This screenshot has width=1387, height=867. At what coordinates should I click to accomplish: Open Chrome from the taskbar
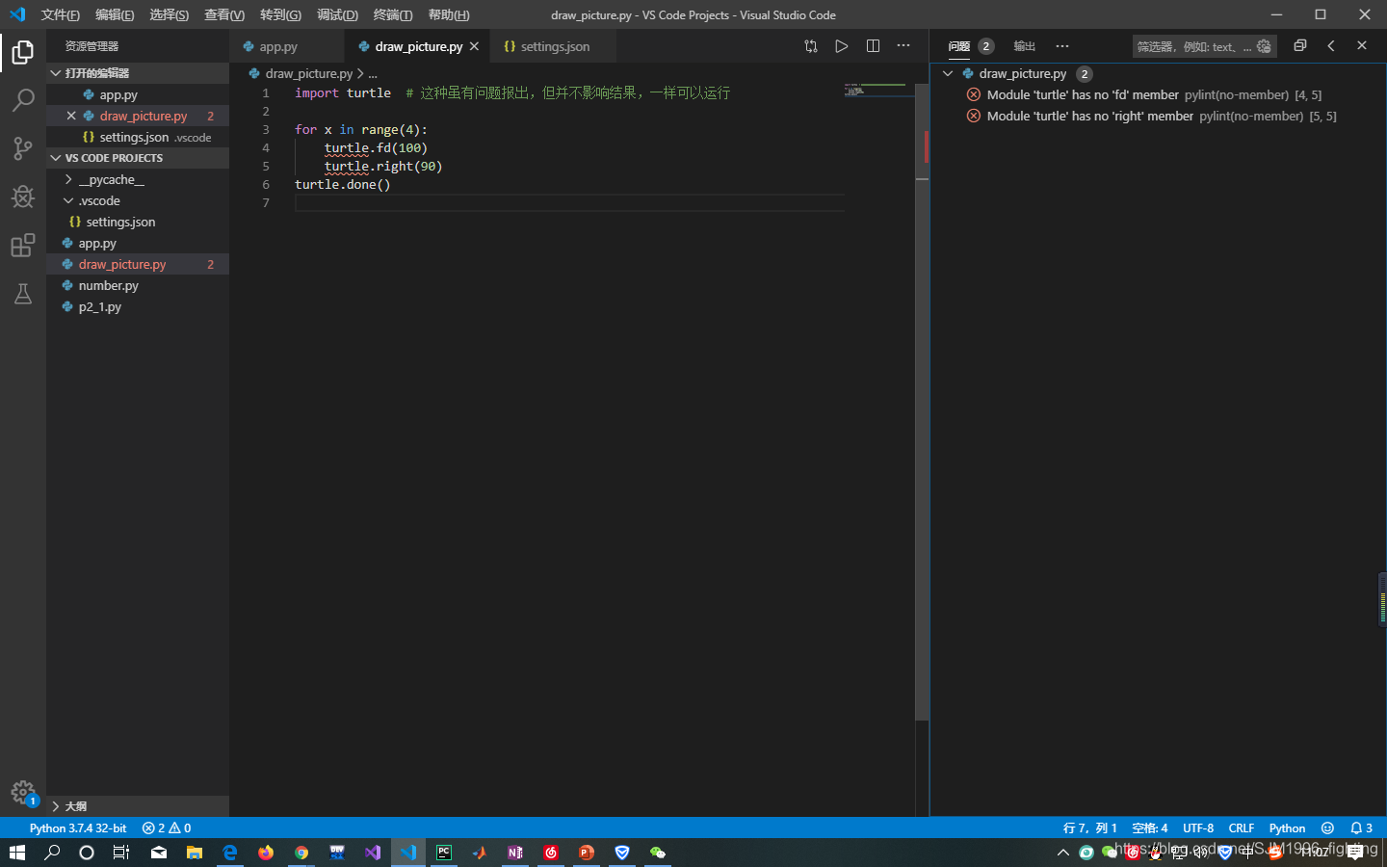click(x=301, y=853)
